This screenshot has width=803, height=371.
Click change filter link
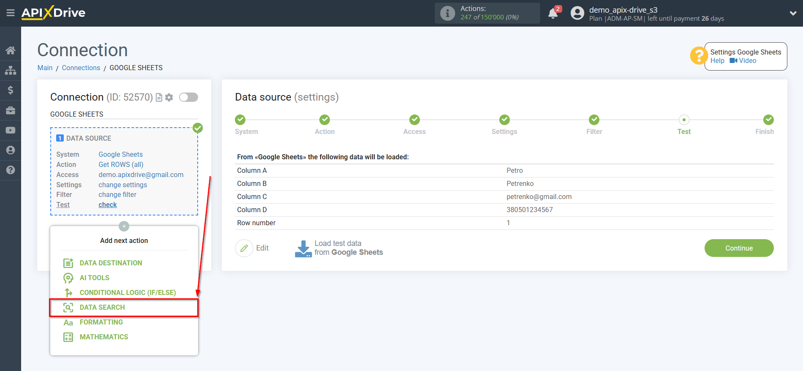[x=117, y=194]
